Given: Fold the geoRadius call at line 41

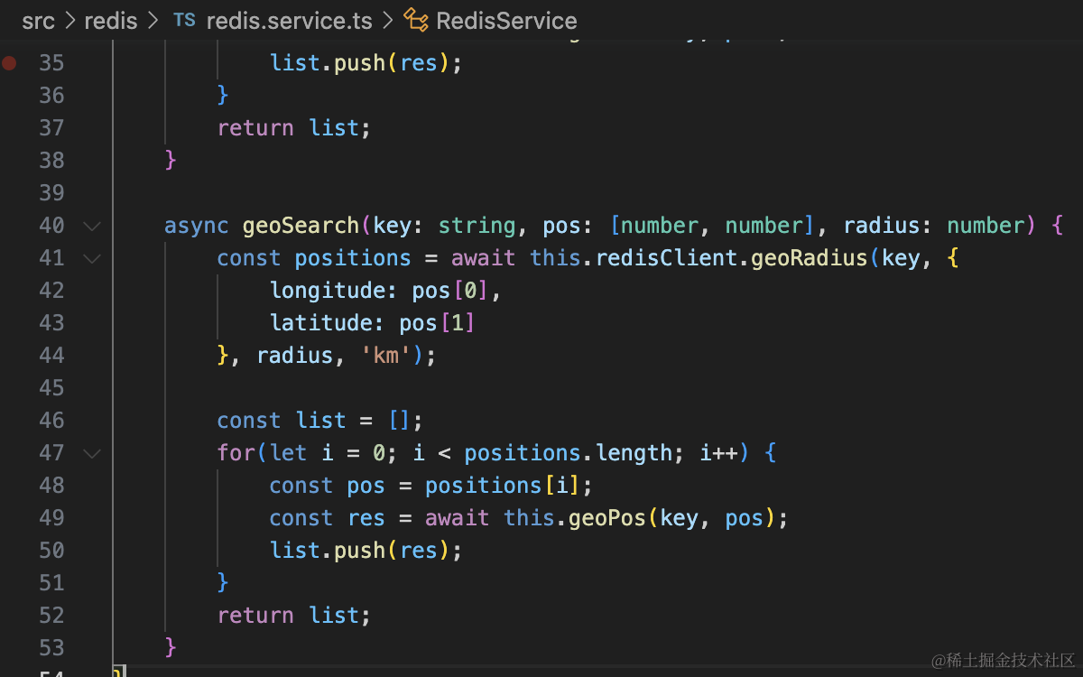Looking at the screenshot, I should pyautogui.click(x=92, y=258).
